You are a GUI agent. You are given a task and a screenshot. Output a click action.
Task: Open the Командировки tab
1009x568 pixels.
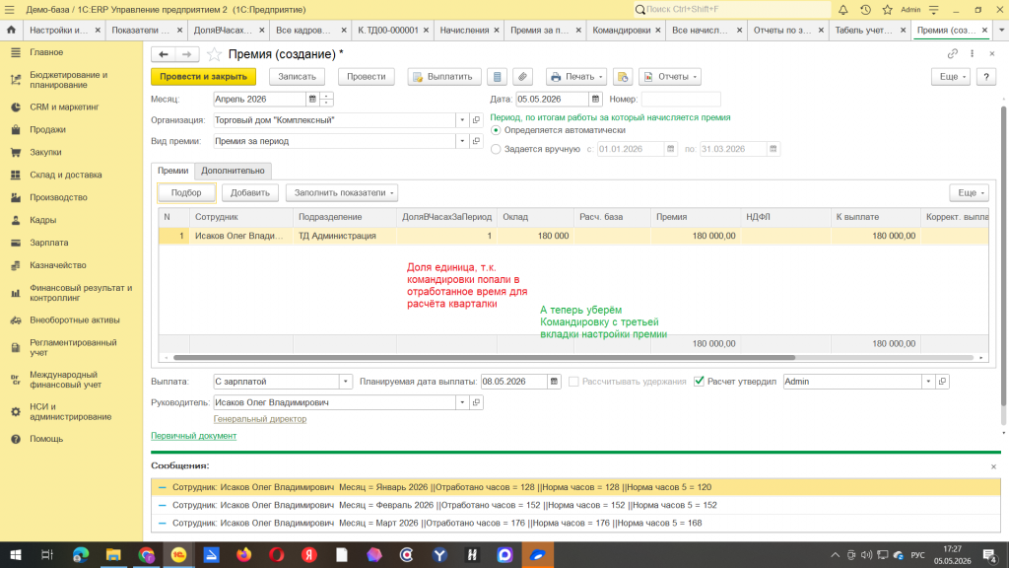tap(621, 31)
